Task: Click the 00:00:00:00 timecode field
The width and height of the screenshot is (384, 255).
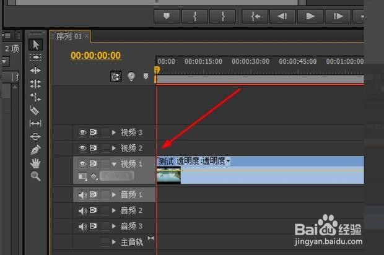Action: [95, 56]
